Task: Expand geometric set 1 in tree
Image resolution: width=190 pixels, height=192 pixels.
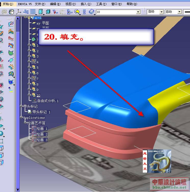Action: (29, 45)
